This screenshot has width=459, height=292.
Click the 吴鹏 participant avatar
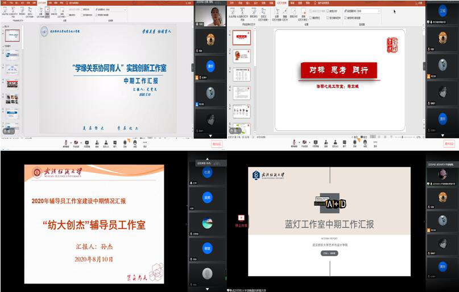pyautogui.click(x=207, y=198)
